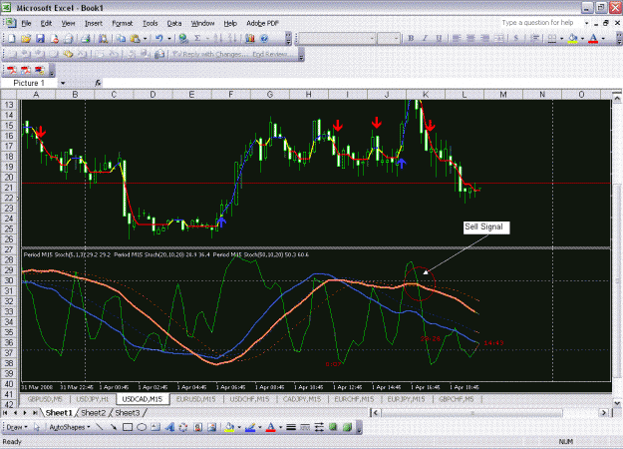The image size is (623, 449).
Task: Insert WordArt from the Drawing toolbar
Action: (169, 427)
